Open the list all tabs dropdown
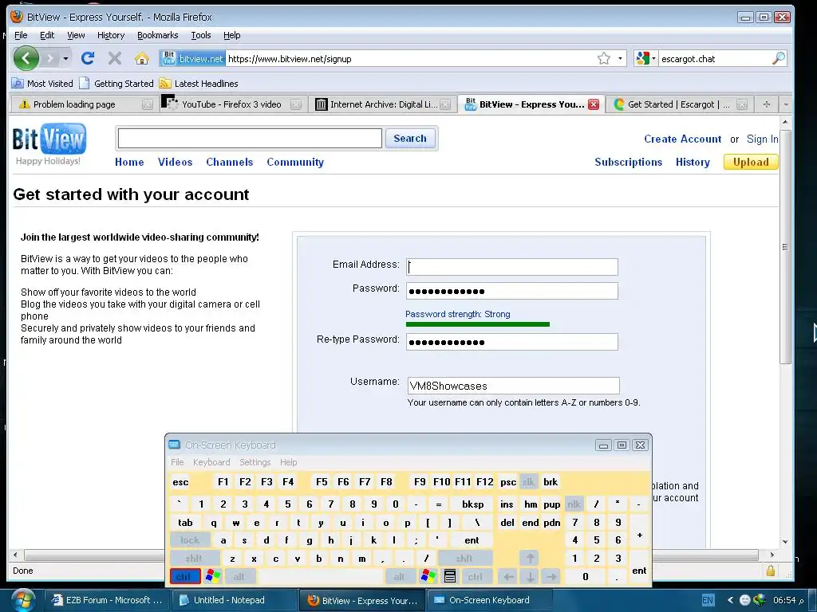The width and height of the screenshot is (817, 612). (786, 104)
